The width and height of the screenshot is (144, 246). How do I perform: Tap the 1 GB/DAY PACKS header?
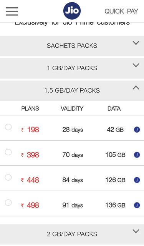point(72,68)
